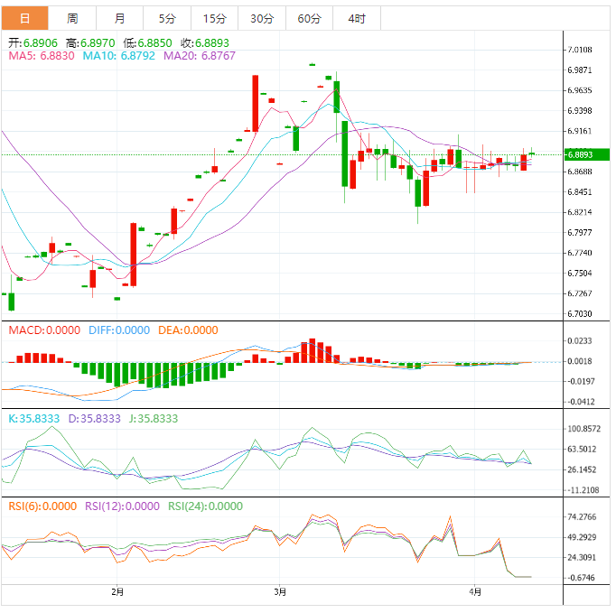Click the MACD:0.0000 indicator label

pyautogui.click(x=44, y=330)
